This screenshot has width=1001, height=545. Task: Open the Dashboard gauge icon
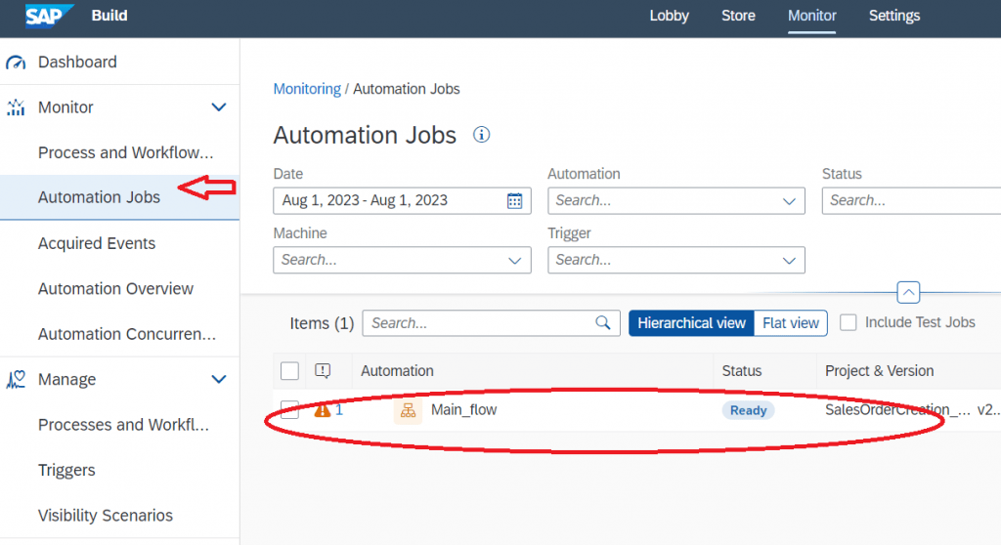(x=16, y=63)
